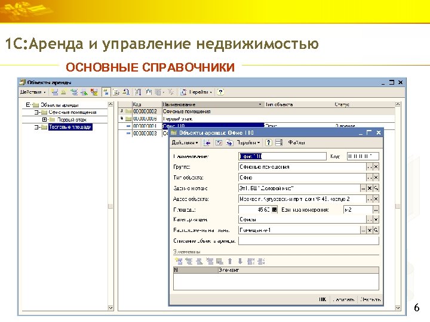The image size is (430, 322).
Task: Click the move row up arrow in Элементы
Action: pos(230,261)
